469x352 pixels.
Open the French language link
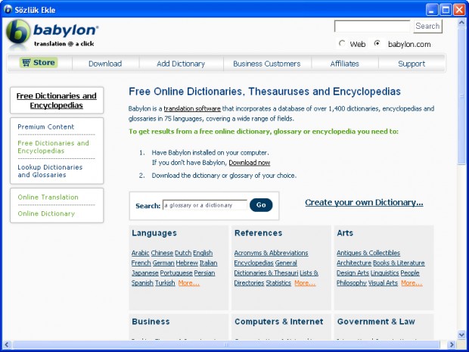[141, 263]
